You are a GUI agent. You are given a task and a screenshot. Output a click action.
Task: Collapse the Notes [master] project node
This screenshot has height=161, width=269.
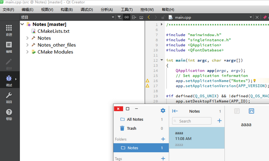click(22, 24)
